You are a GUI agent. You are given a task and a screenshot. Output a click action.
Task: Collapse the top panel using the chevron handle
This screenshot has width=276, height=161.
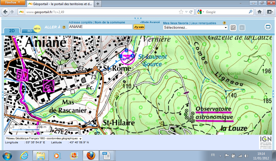(138, 18)
